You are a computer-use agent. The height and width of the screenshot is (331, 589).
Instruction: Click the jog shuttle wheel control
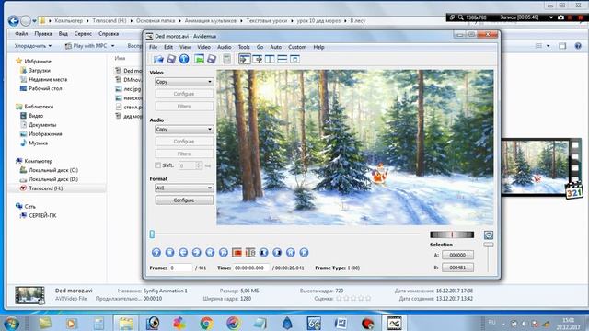point(452,235)
